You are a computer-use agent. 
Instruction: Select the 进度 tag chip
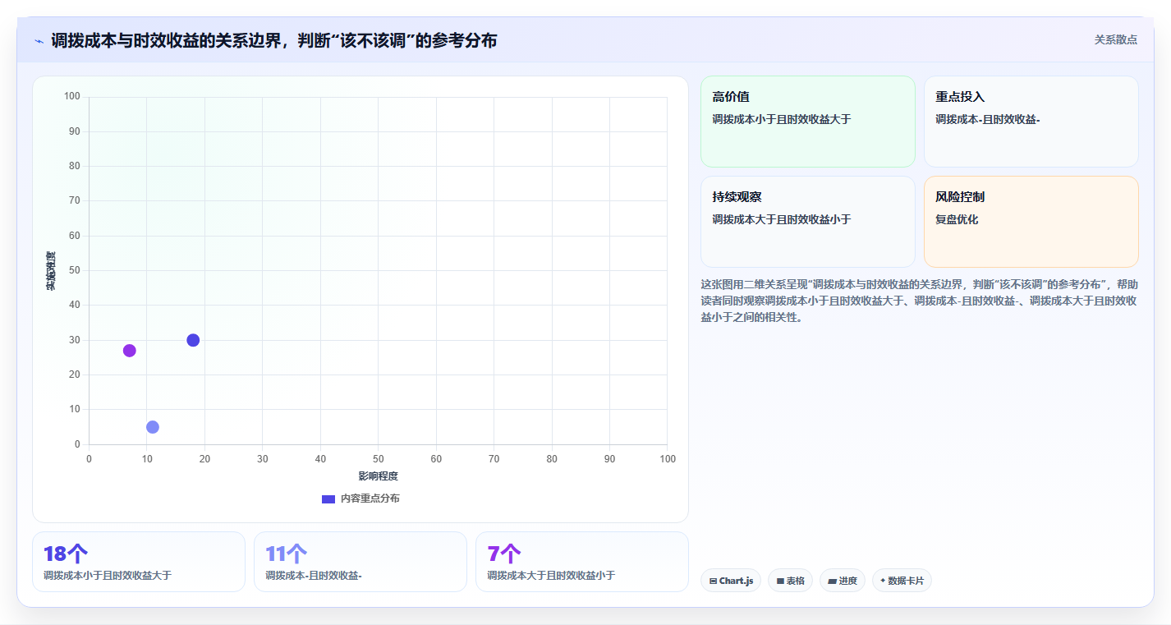click(843, 581)
